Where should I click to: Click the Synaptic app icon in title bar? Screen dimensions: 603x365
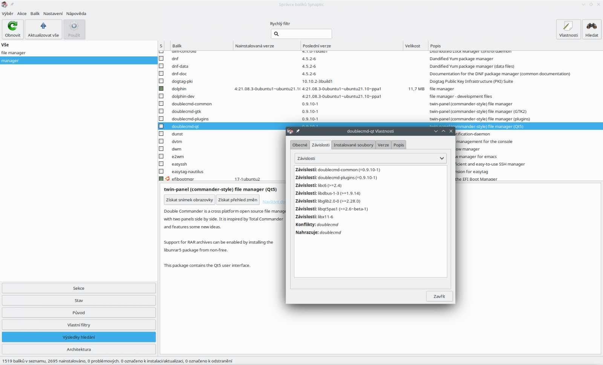point(5,5)
